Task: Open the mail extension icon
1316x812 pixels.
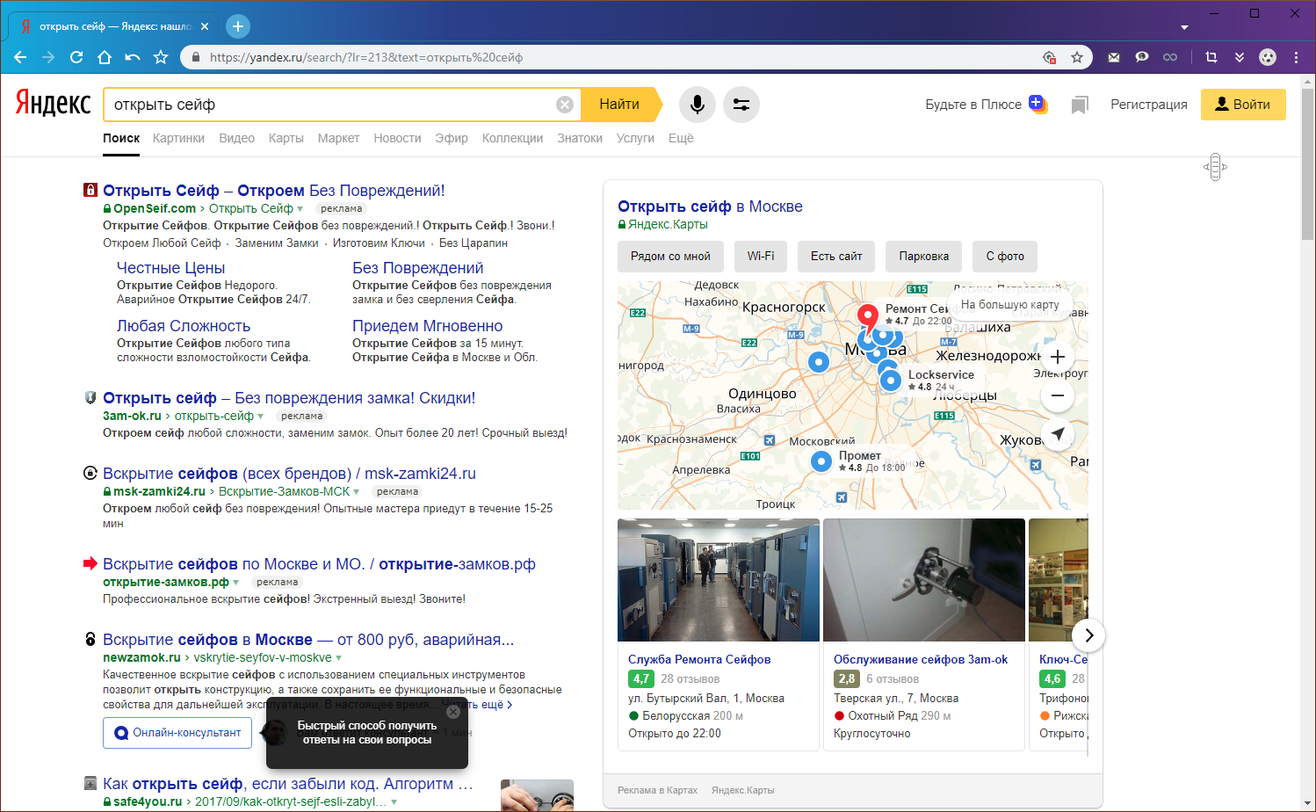Action: pos(1114,57)
